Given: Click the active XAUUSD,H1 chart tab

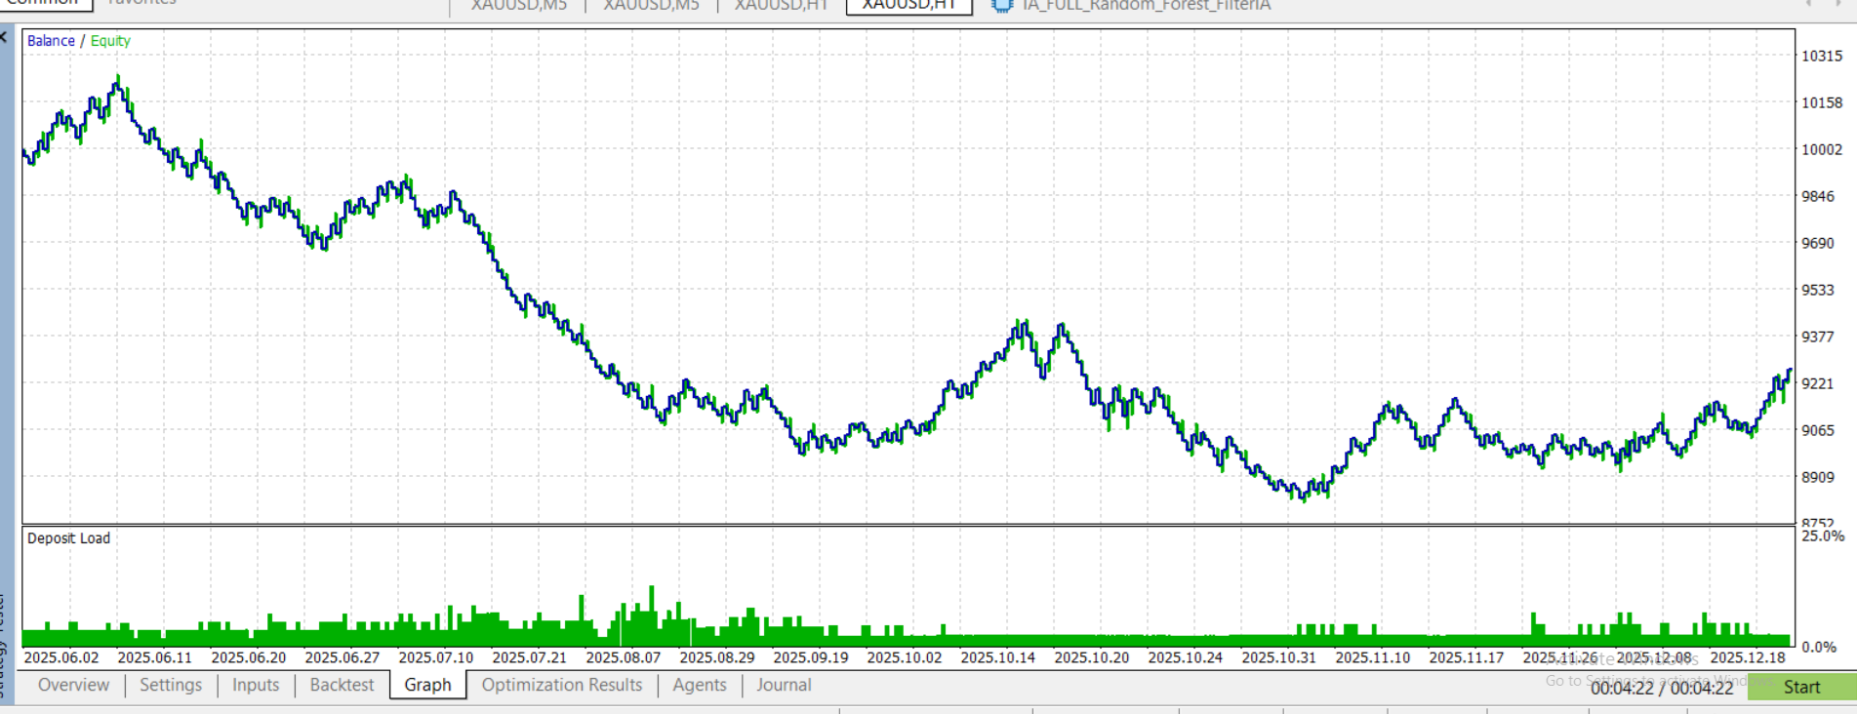Looking at the screenshot, I should click(x=908, y=6).
